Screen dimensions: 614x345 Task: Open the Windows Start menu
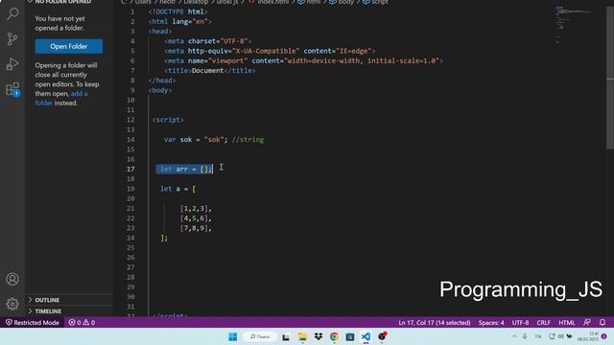(x=232, y=336)
